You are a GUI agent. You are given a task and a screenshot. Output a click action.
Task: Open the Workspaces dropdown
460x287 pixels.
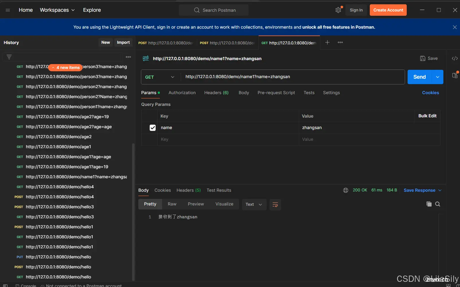coord(57,10)
